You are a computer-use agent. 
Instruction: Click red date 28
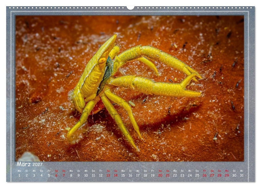(x=219, y=175)
